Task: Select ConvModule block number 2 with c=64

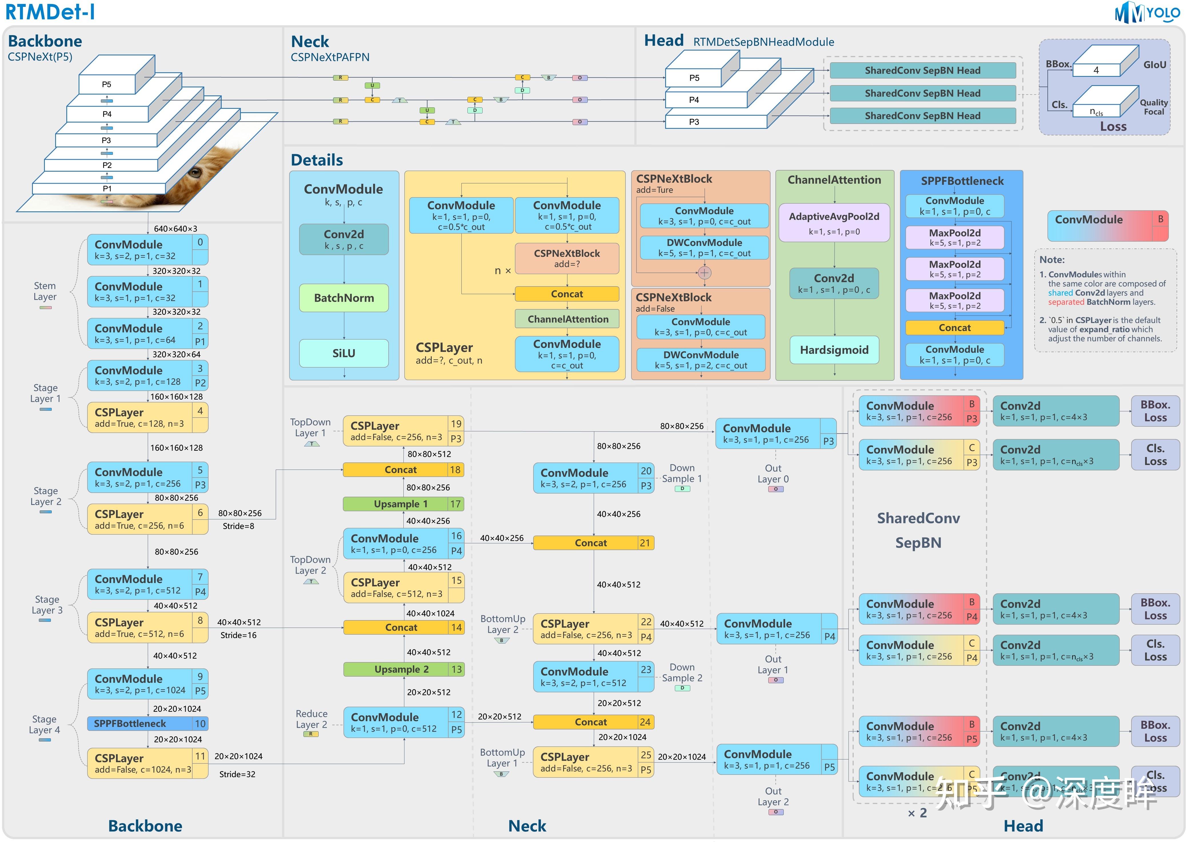Action: coord(148,333)
